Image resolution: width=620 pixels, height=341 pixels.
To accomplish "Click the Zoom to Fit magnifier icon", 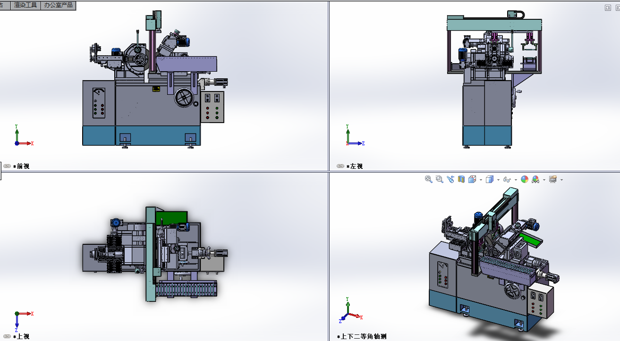I will pyautogui.click(x=429, y=179).
